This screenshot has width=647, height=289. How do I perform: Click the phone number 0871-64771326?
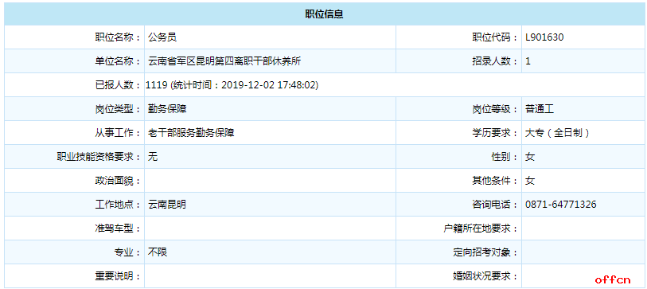pos(561,205)
